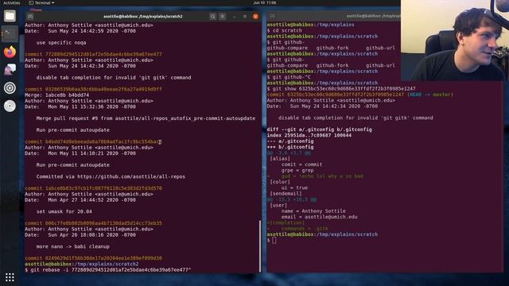The height and width of the screenshot is (286, 509).
Task: Click the 'Date: Mon May 11 14:10:21 2020' line
Action: coord(80,153)
